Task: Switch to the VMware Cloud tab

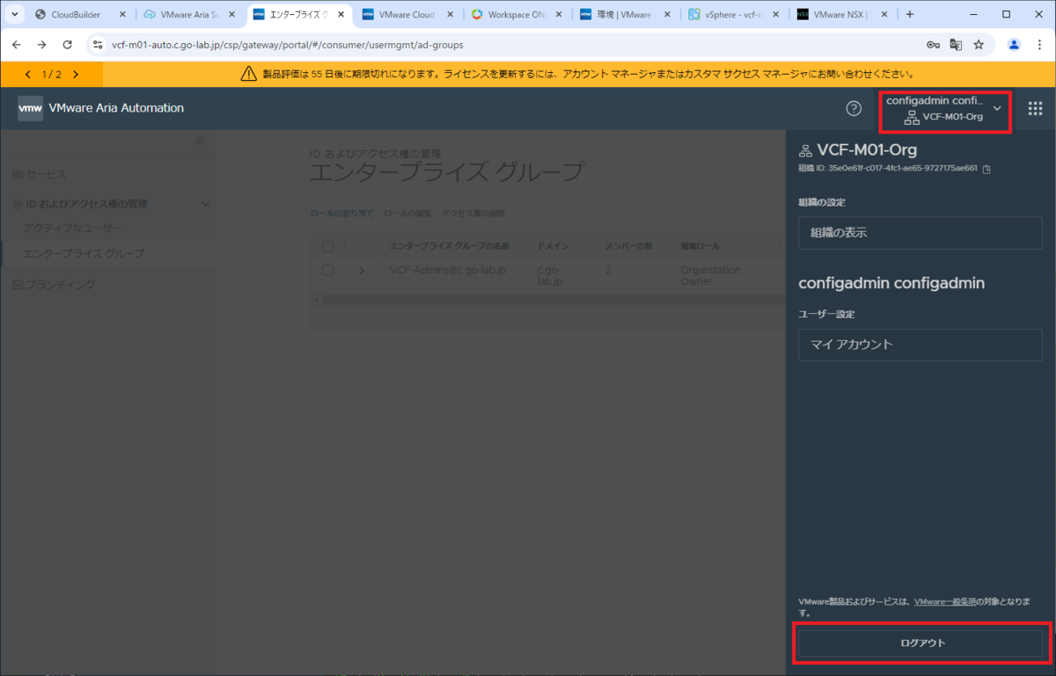Action: click(x=407, y=15)
